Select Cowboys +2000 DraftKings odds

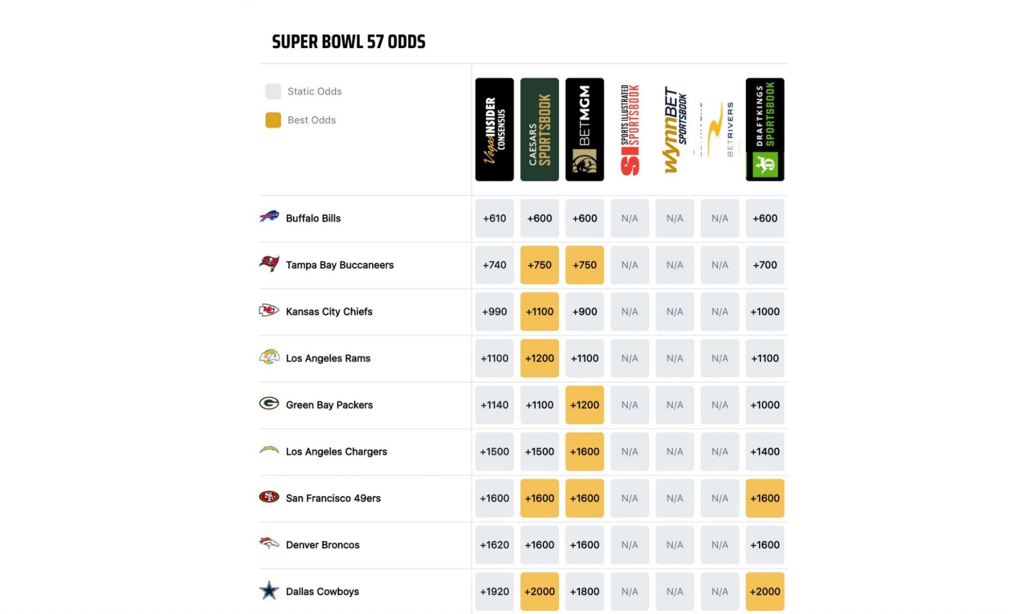[764, 591]
